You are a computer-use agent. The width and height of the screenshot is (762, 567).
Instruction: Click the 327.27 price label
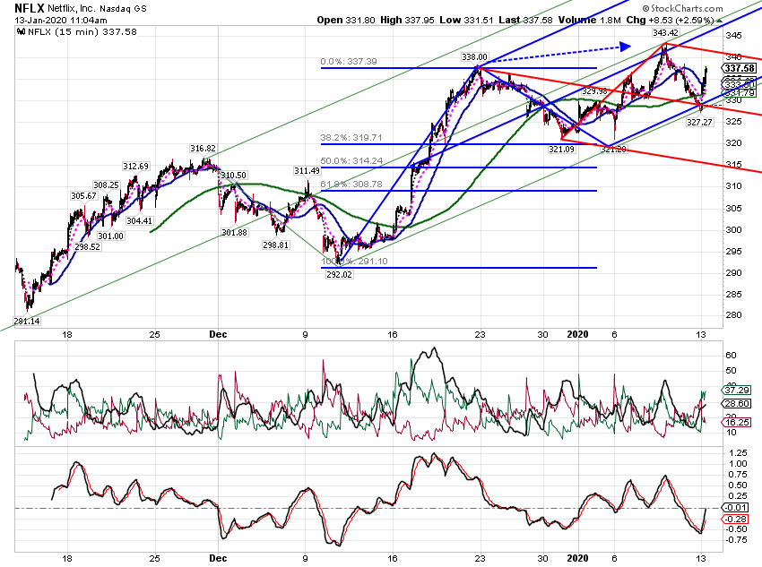(699, 123)
